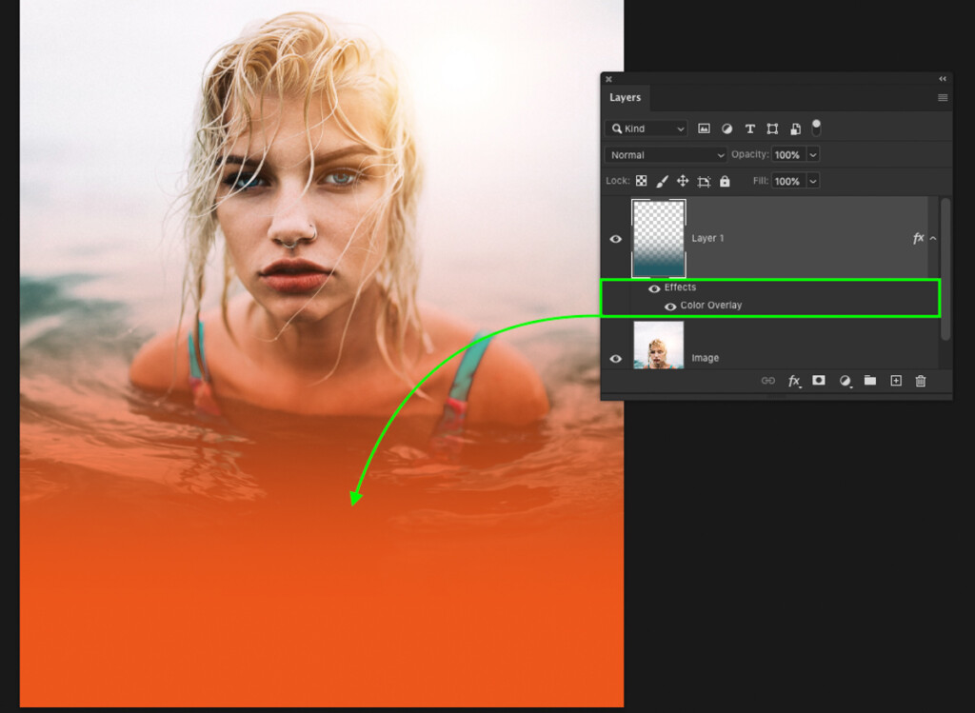
Task: Delete layer using the trash icon
Action: pyautogui.click(x=921, y=381)
